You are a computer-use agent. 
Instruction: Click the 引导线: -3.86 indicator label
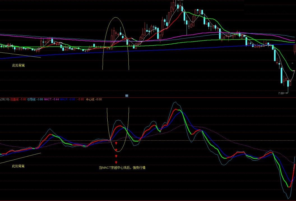tap(35, 99)
